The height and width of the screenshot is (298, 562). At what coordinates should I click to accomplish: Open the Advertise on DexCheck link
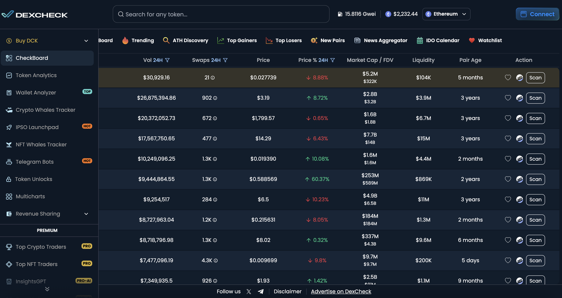point(341,291)
